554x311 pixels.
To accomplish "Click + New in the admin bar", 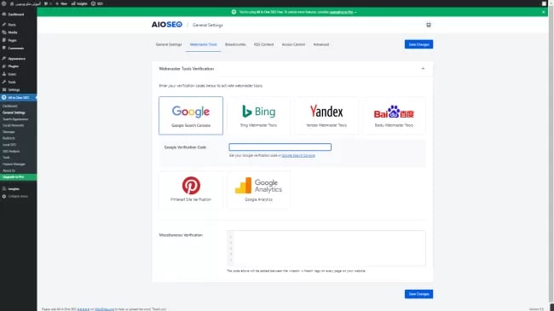I will click(x=61, y=3).
